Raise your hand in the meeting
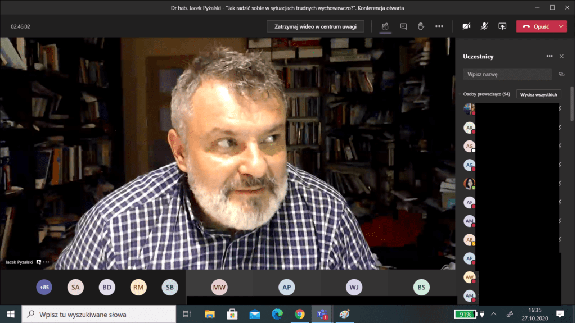The image size is (576, 323). [421, 26]
